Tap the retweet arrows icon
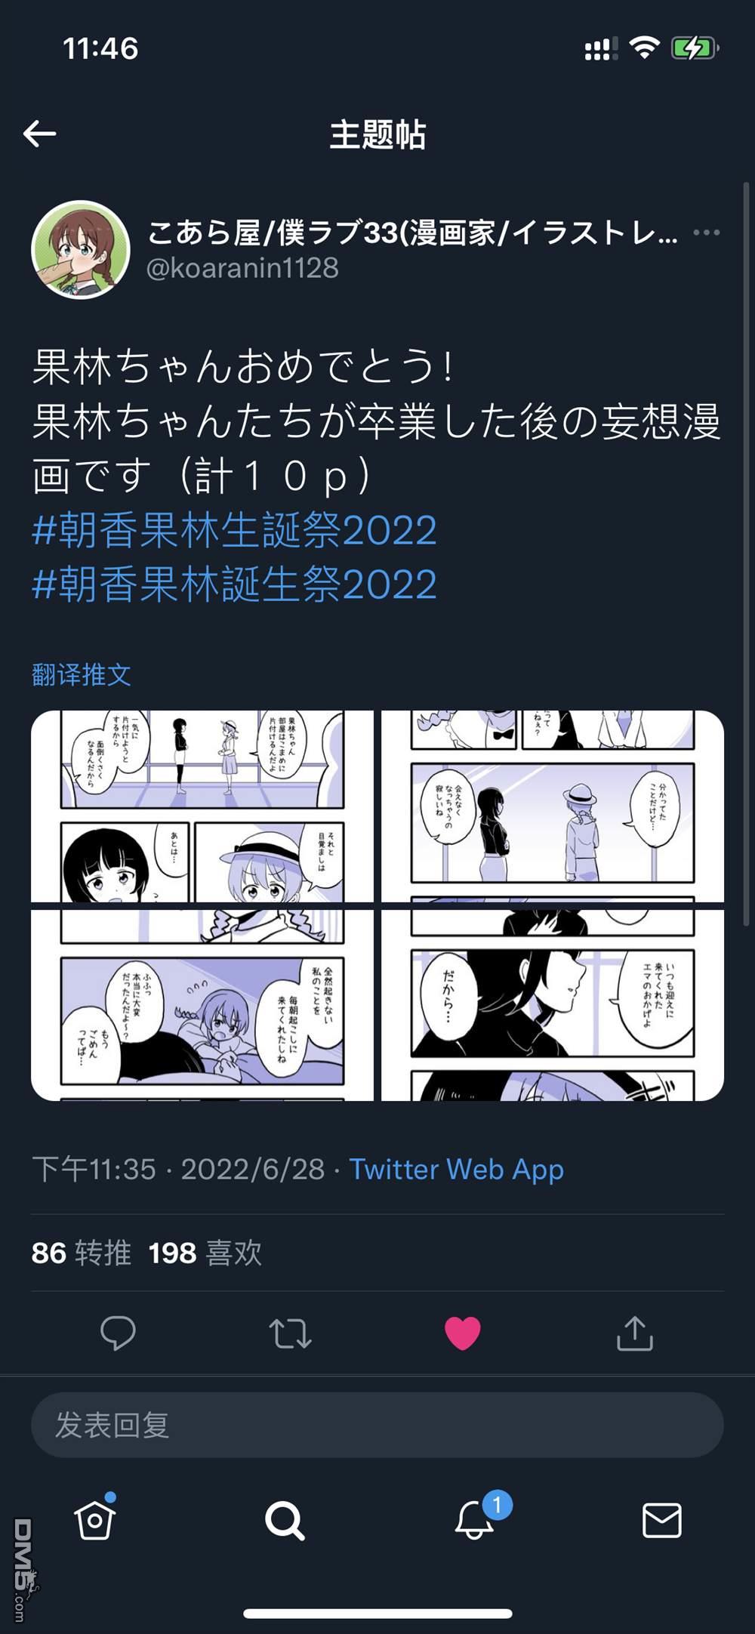 291,1333
